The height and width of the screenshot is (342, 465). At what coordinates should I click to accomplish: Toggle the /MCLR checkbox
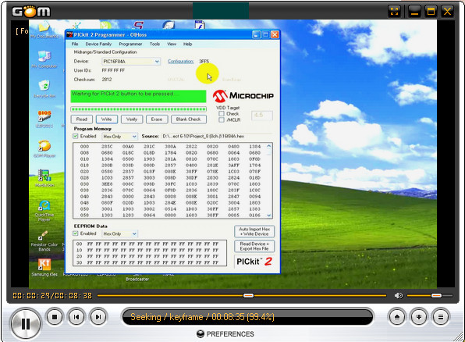tap(222, 120)
